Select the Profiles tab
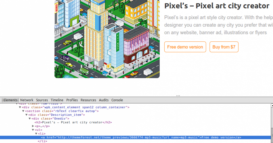This screenshot has width=273, height=143. point(72,100)
